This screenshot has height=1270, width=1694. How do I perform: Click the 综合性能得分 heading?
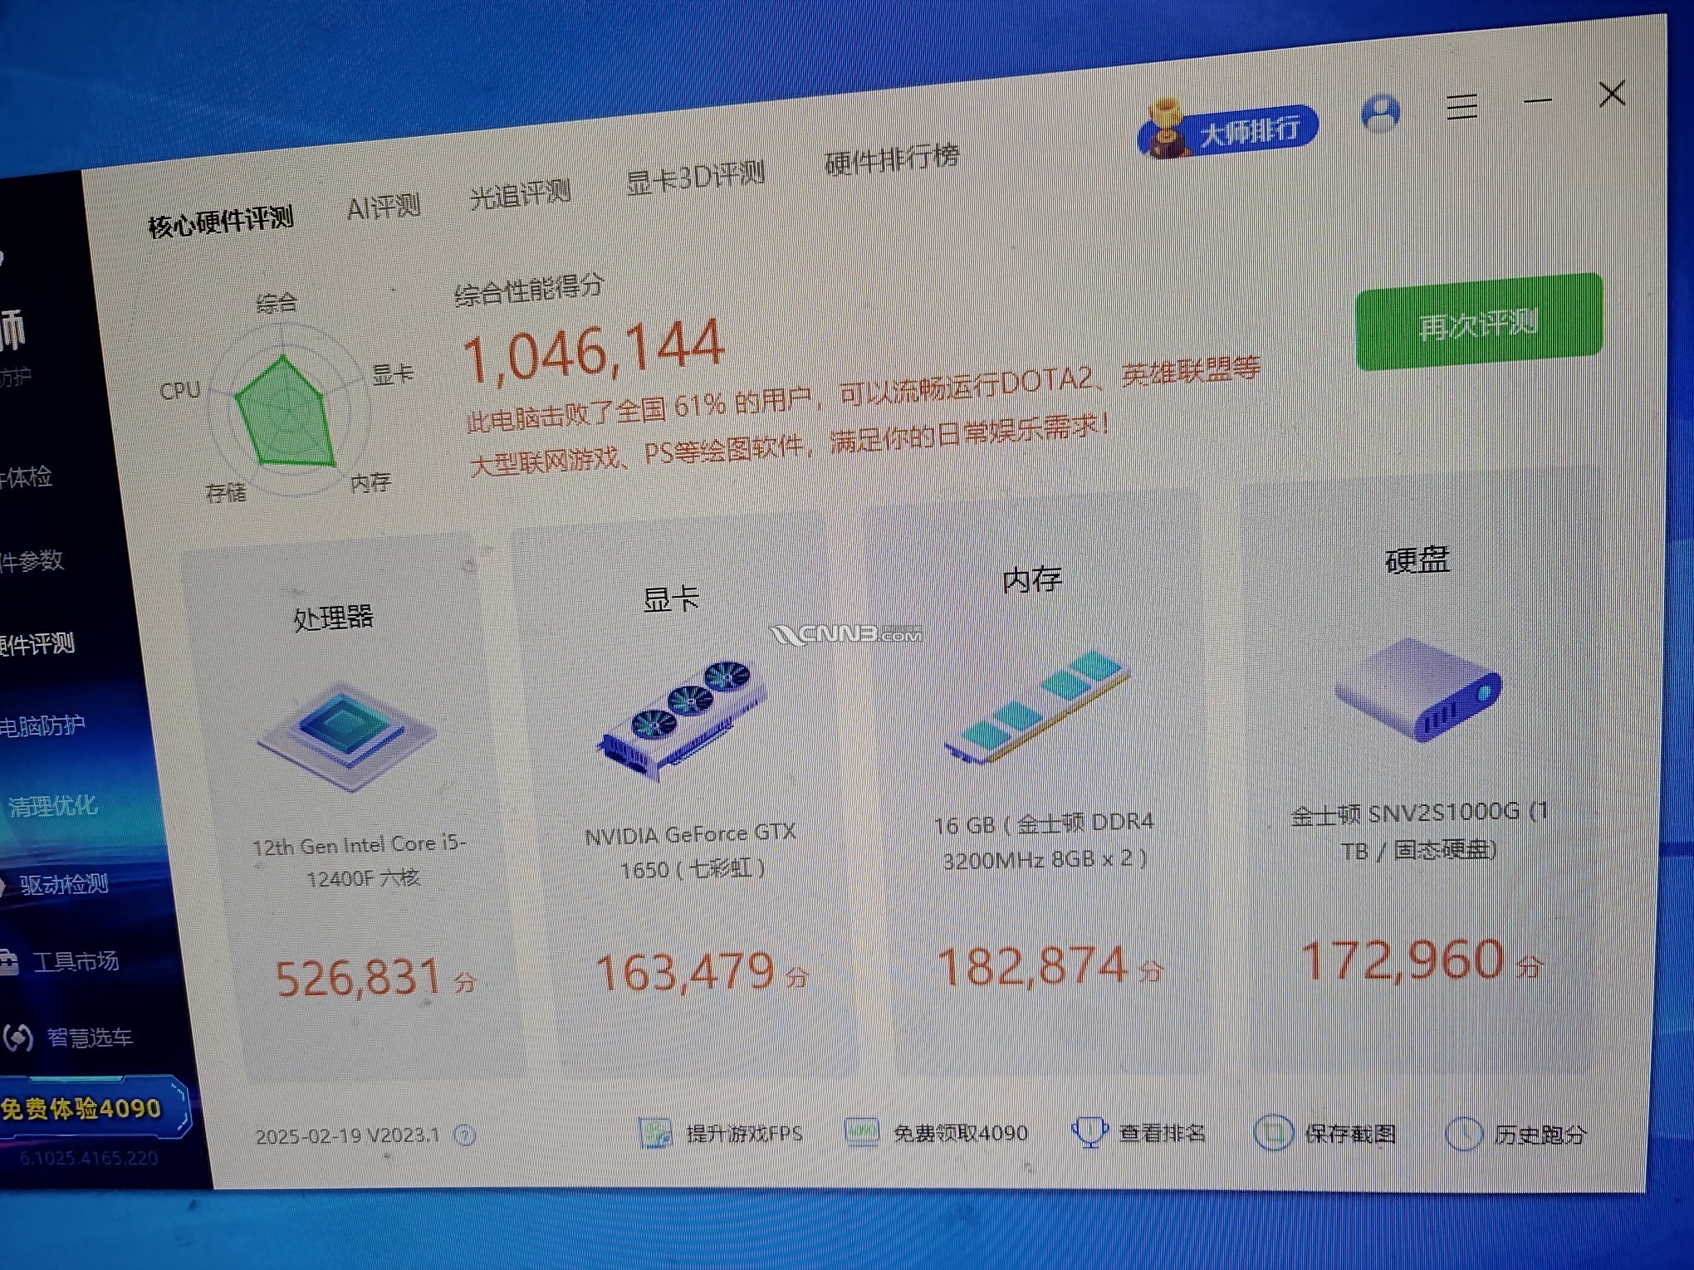(529, 290)
